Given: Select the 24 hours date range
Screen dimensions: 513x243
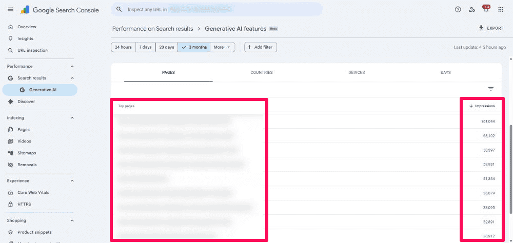Looking at the screenshot, I should [123, 47].
